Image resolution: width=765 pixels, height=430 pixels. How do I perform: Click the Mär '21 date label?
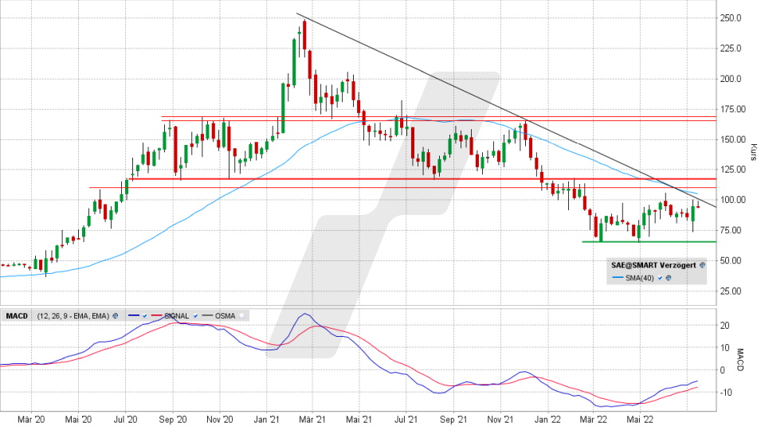[x=312, y=420]
